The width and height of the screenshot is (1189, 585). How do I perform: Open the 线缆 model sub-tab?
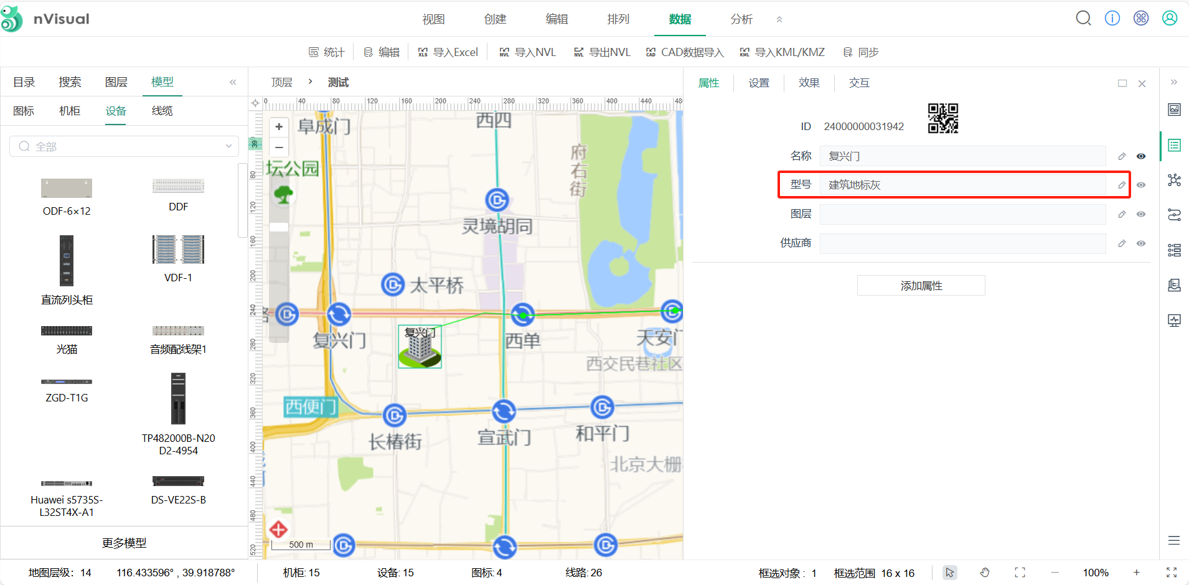click(162, 111)
